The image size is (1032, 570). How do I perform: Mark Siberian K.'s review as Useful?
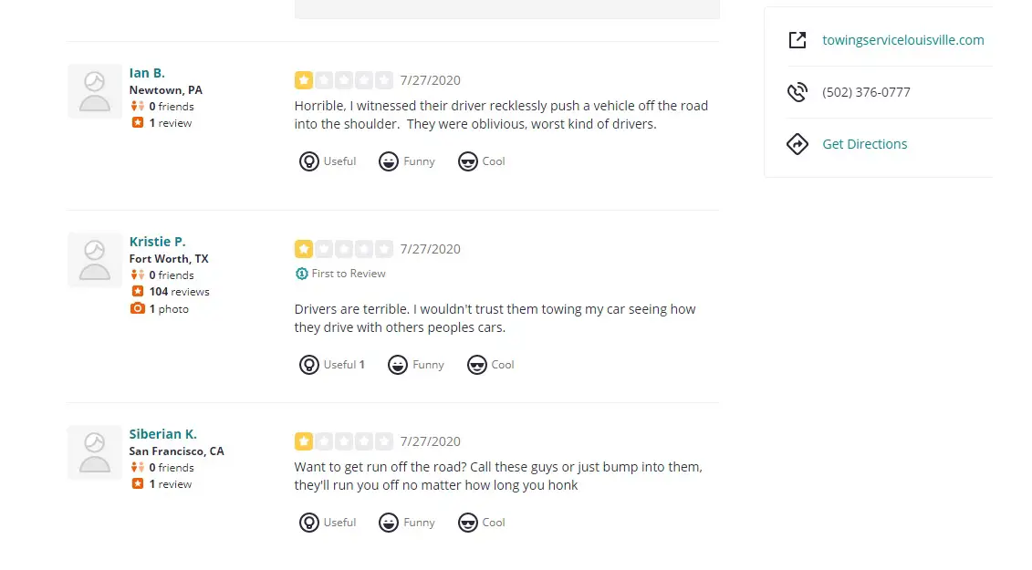point(327,523)
